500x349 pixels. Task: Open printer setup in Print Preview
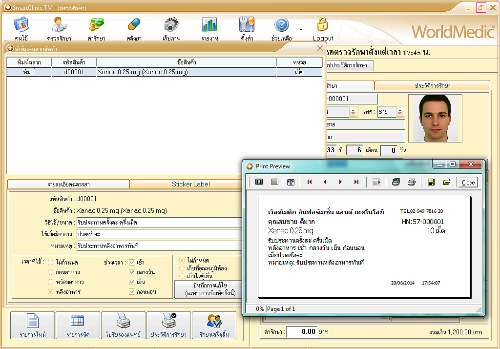point(396,182)
